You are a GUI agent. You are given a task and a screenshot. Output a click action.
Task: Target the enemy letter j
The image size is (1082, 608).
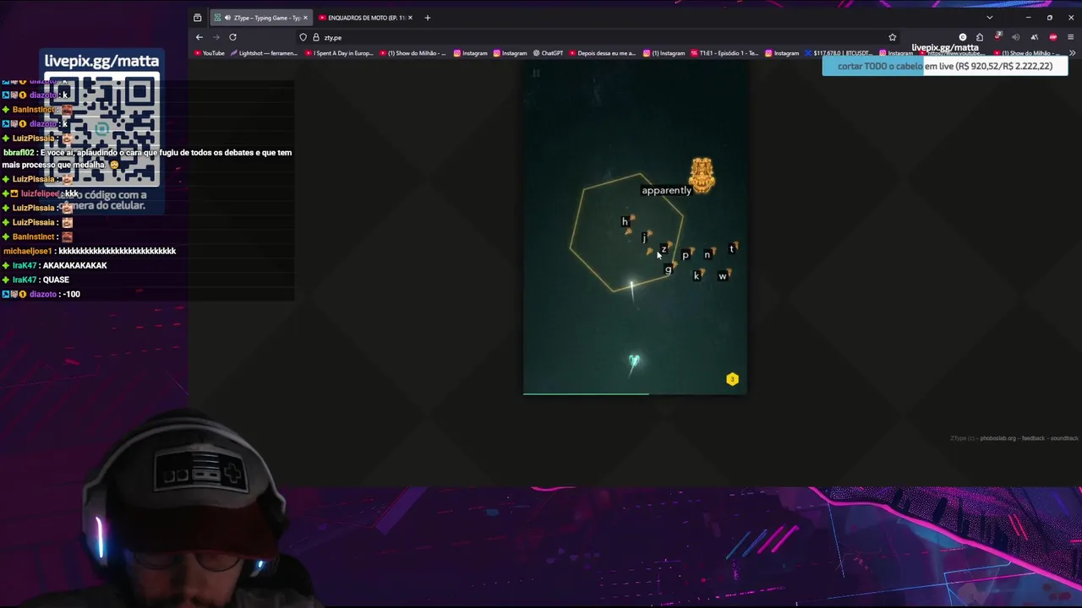coord(644,237)
